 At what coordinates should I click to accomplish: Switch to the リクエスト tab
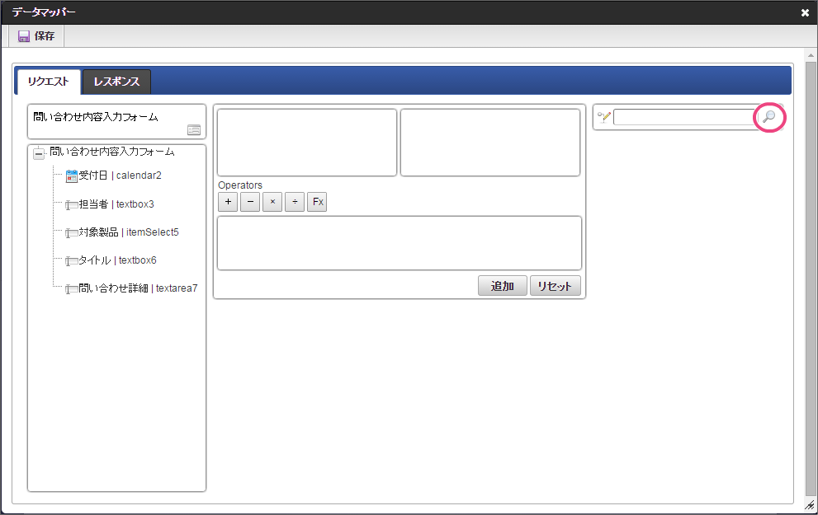tap(49, 82)
